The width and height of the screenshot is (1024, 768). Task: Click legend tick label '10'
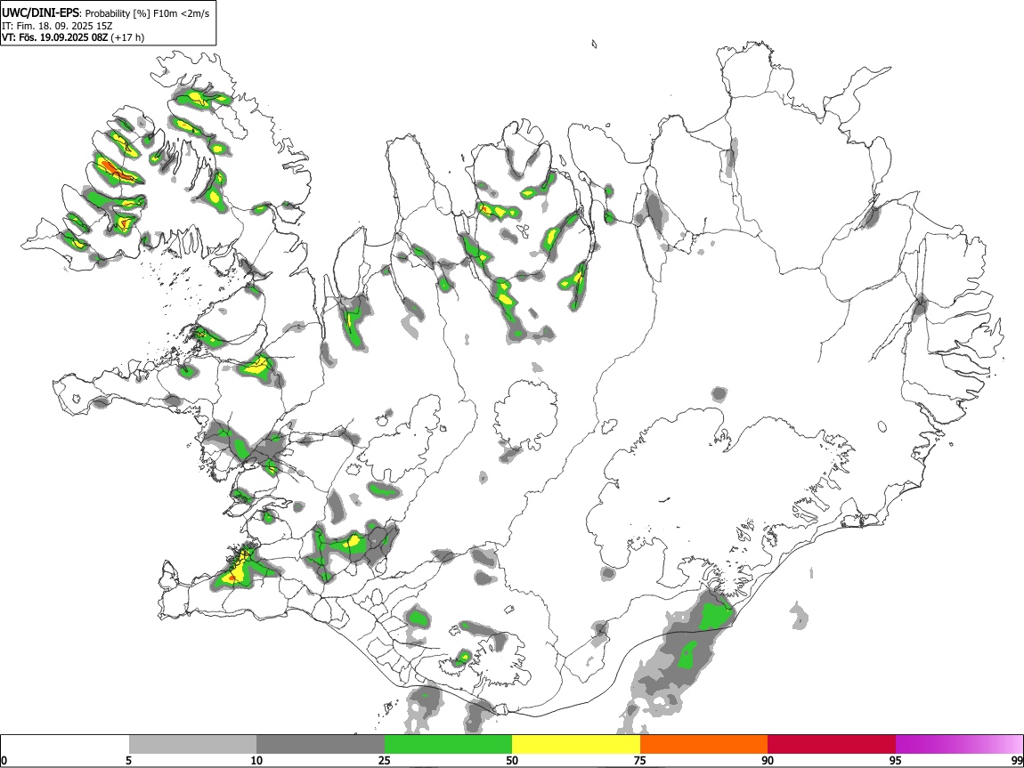256,761
